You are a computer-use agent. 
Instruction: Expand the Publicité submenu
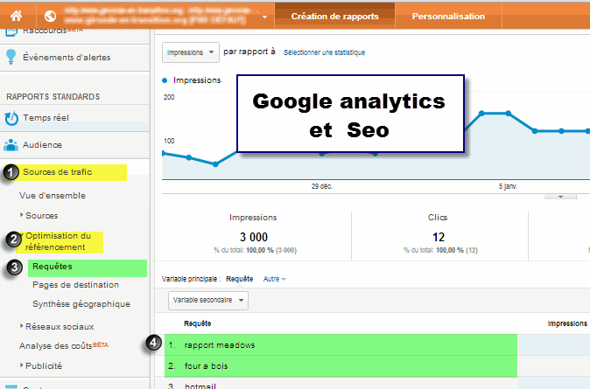tap(44, 365)
